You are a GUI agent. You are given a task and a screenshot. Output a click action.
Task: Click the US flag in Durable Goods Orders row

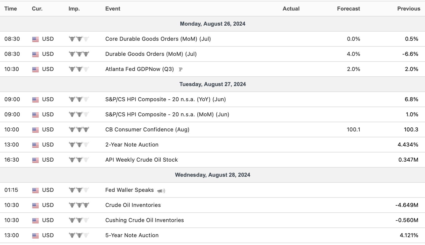click(x=35, y=54)
